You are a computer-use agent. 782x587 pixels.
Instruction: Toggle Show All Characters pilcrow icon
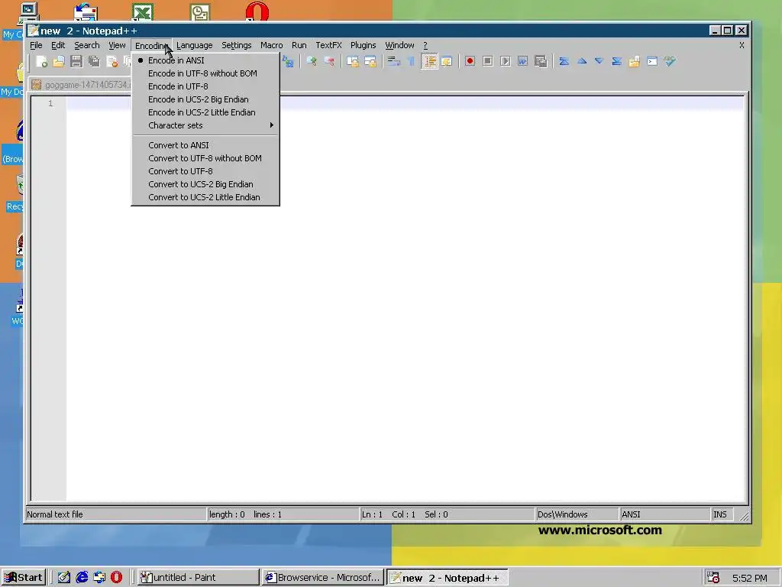pyautogui.click(x=412, y=61)
